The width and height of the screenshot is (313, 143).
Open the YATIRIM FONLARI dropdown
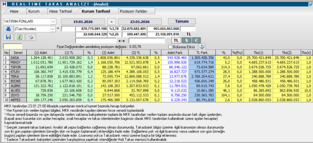pyautogui.click(x=53, y=21)
